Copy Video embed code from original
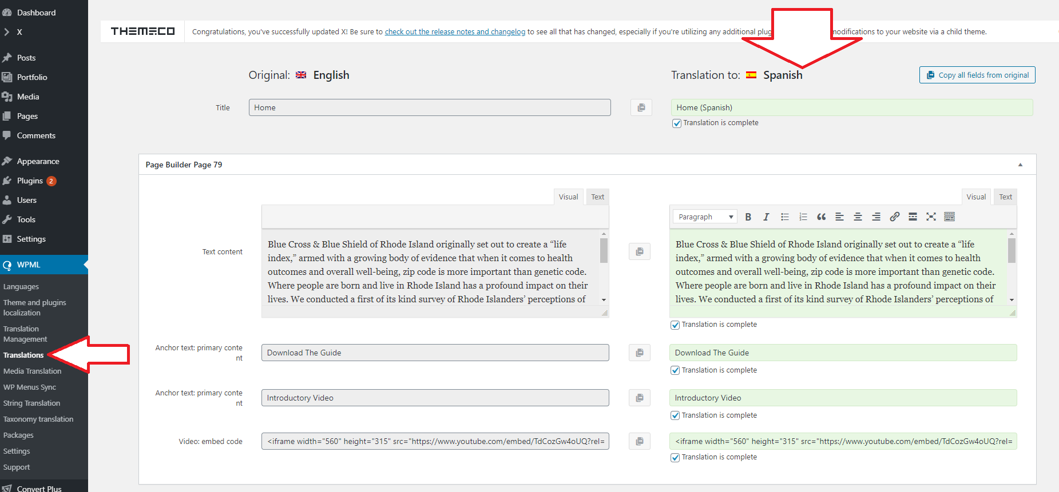The width and height of the screenshot is (1059, 492). [x=640, y=441]
